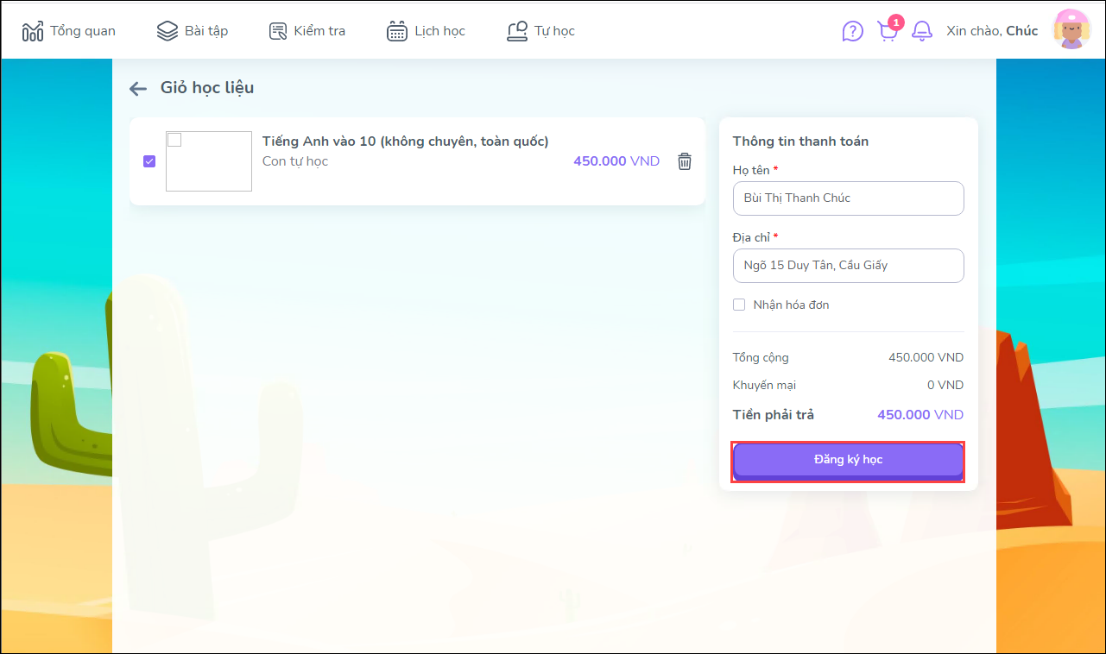Screen dimensions: 1106x654
Task: Uncheck the Tiếng Anh vào 10 course checkbox
Action: coord(149,161)
